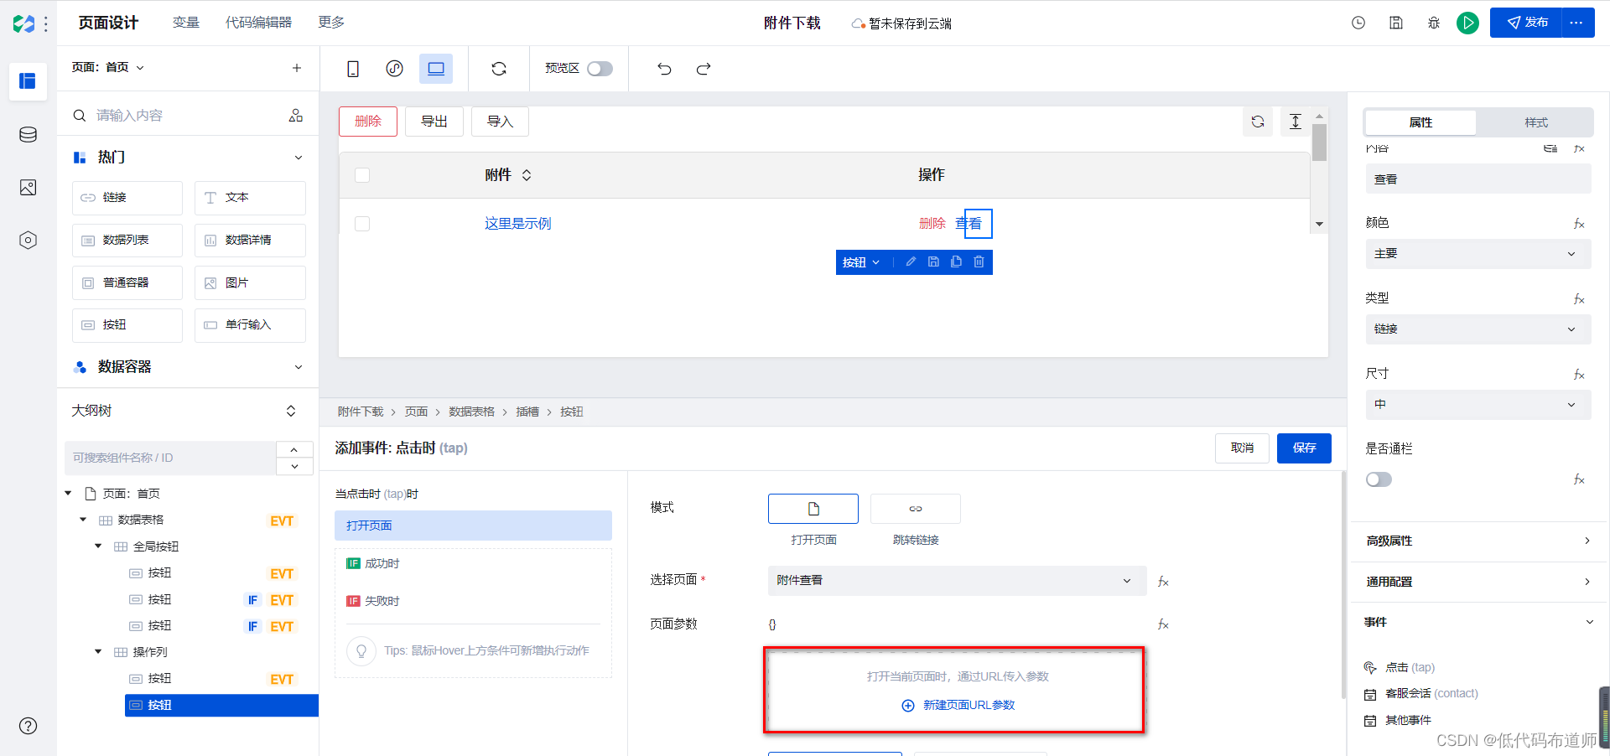Open the 颜色 主要 dropdown
Viewport: 1610px width, 756px height.
tap(1478, 254)
